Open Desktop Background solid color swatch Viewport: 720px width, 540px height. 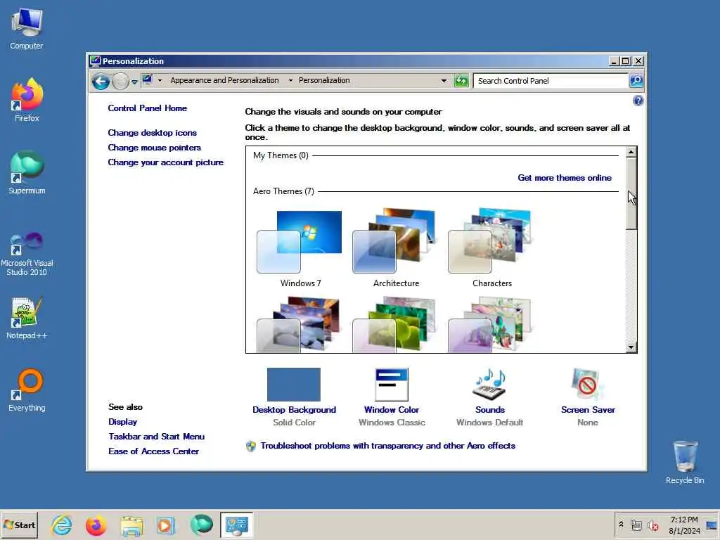[294, 385]
